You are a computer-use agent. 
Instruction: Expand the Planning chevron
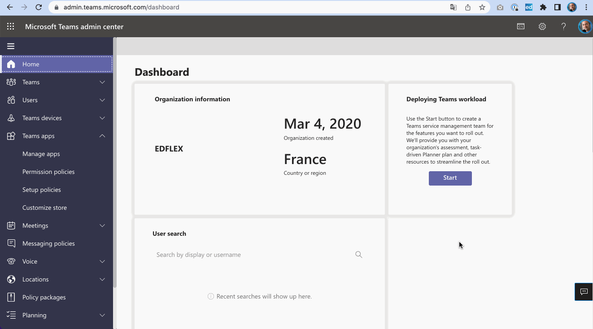point(102,315)
